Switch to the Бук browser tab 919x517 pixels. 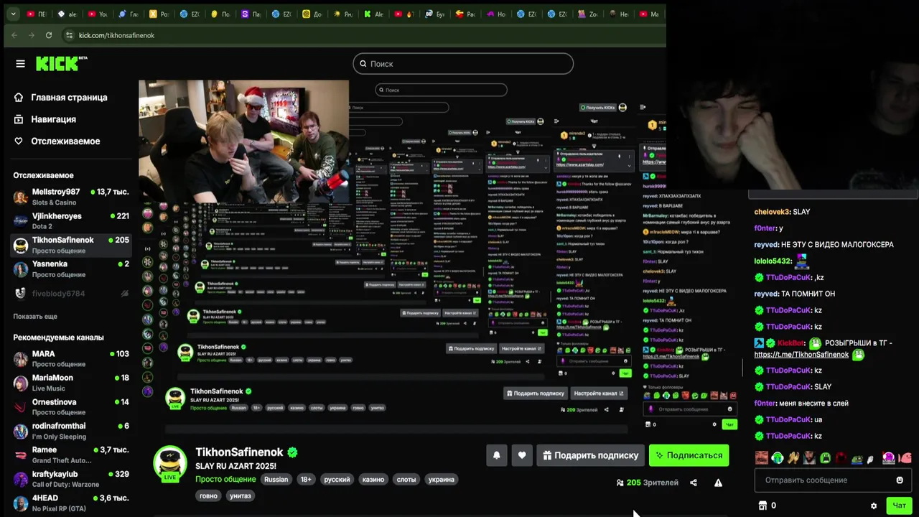click(435, 14)
